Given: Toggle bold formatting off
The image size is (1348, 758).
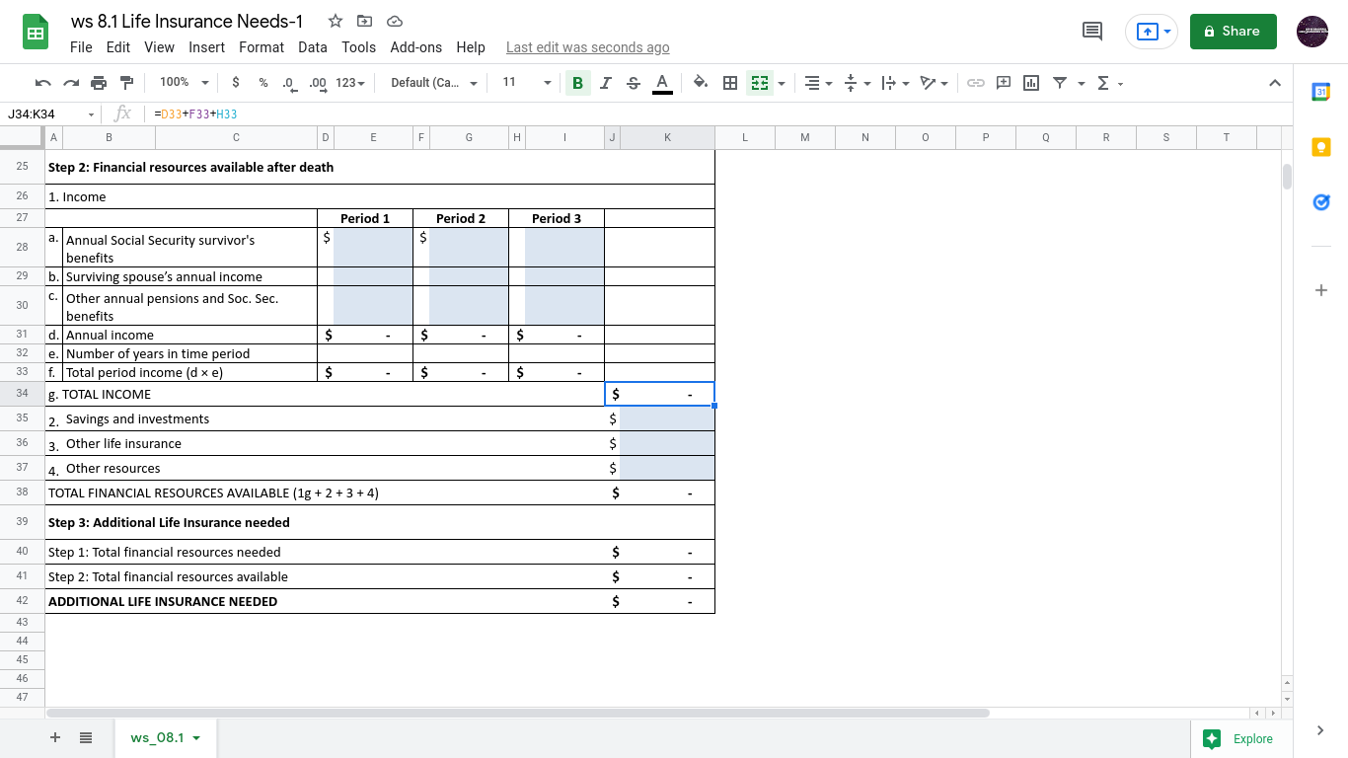Looking at the screenshot, I should point(577,83).
